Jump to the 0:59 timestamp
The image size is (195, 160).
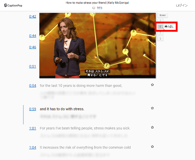point(33,109)
